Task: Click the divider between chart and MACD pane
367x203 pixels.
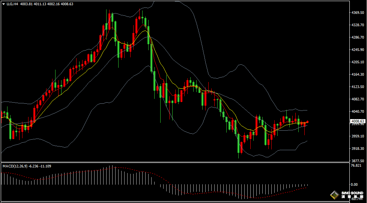Action: click(x=173, y=162)
